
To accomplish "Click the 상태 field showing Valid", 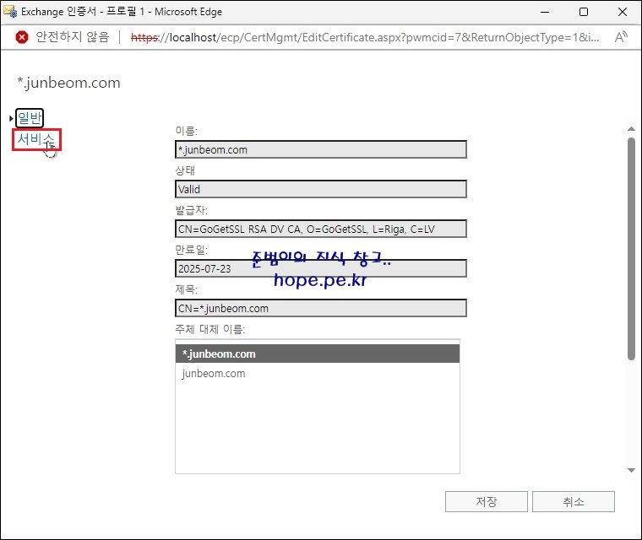I will point(321,189).
